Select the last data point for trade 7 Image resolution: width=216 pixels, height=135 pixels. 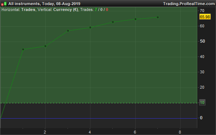pyautogui.click(x=158, y=18)
